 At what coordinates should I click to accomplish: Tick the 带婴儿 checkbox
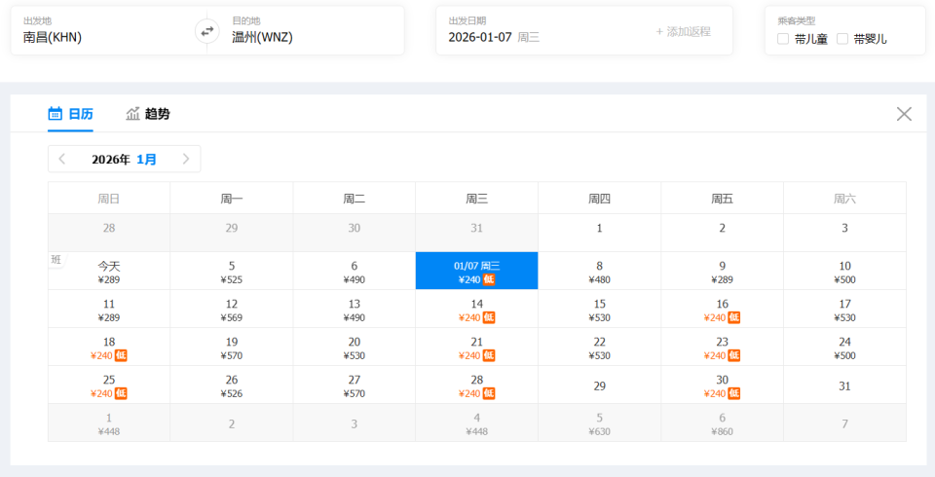[x=842, y=39]
